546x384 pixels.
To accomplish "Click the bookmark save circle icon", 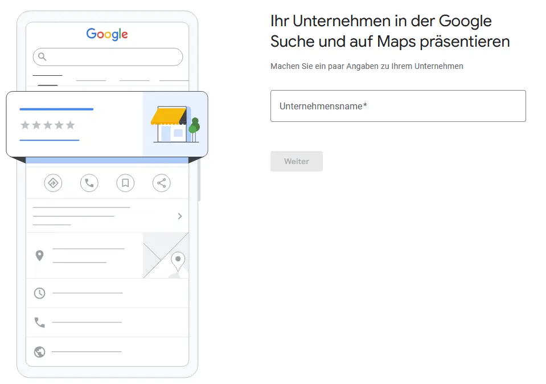I will pos(125,183).
